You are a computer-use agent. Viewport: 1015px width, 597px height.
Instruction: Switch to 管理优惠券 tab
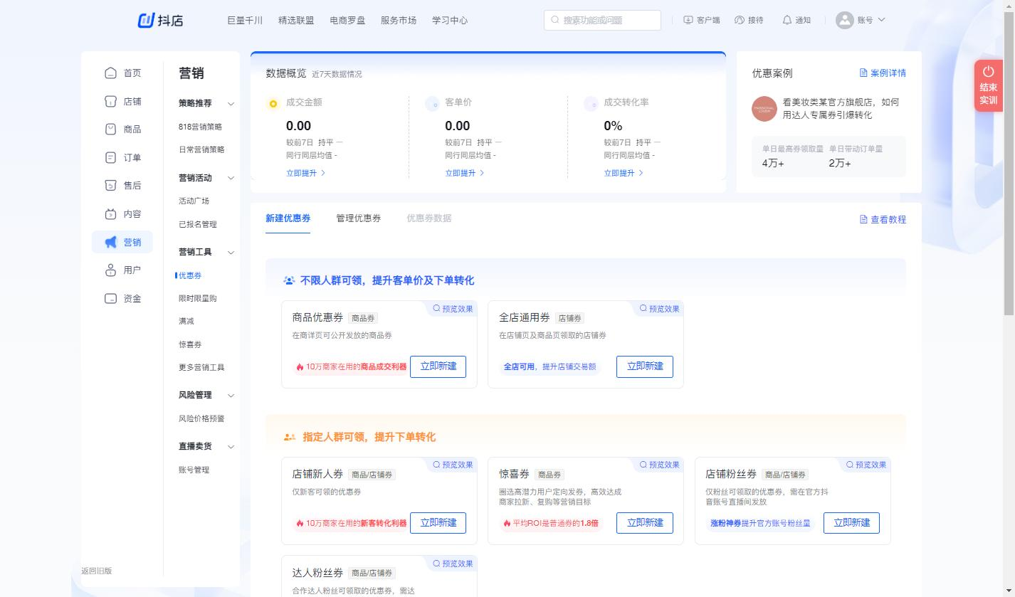pyautogui.click(x=359, y=218)
